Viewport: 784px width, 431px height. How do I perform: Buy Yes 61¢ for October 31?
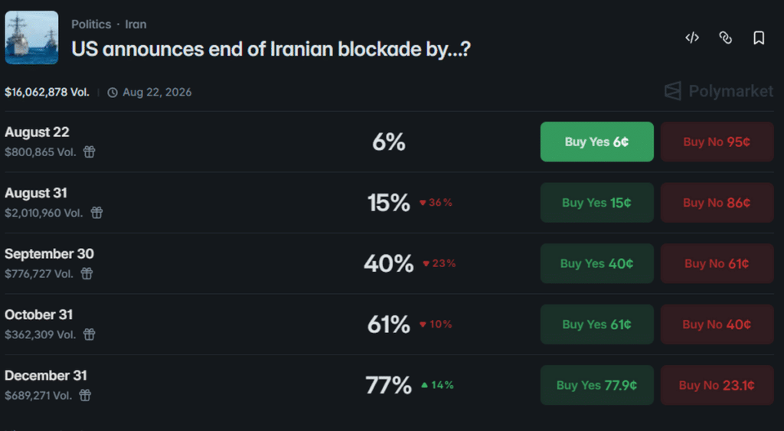tap(596, 325)
